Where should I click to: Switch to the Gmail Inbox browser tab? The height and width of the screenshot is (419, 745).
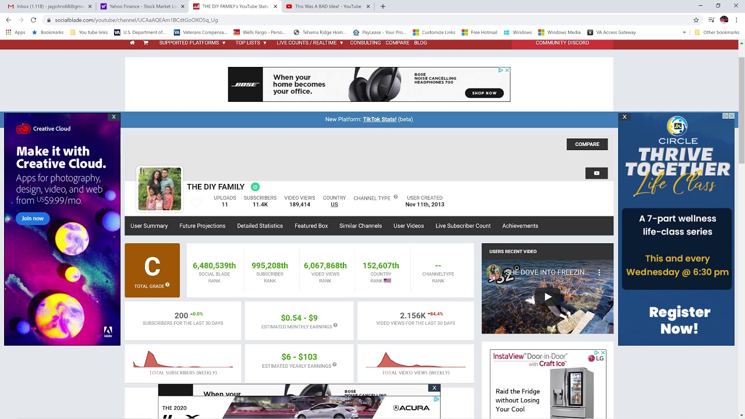[x=49, y=6]
